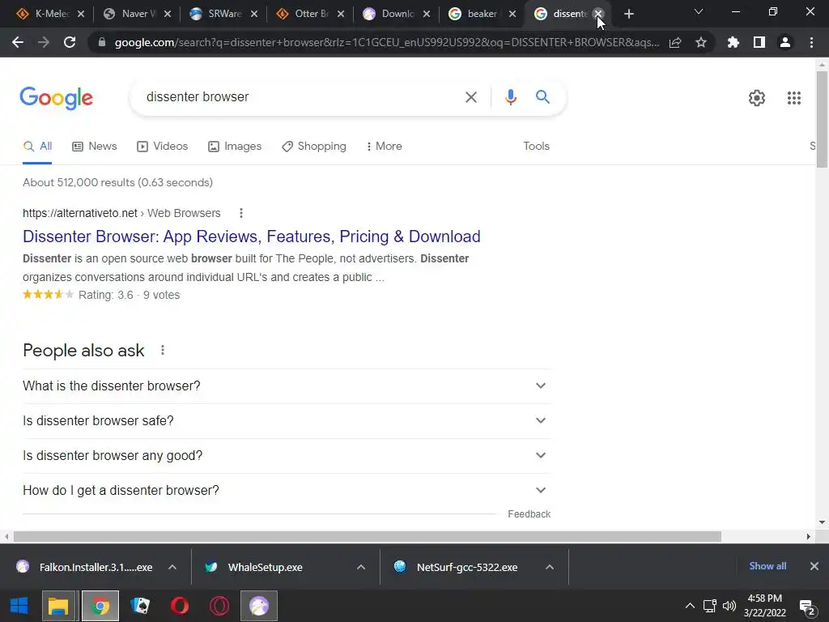Viewport: 829px width, 622px height.
Task: Open options menu for alternativeto.net result
Action: [x=241, y=213]
